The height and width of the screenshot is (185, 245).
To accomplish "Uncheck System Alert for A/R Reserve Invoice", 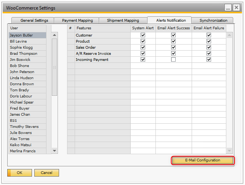I will (143, 54).
